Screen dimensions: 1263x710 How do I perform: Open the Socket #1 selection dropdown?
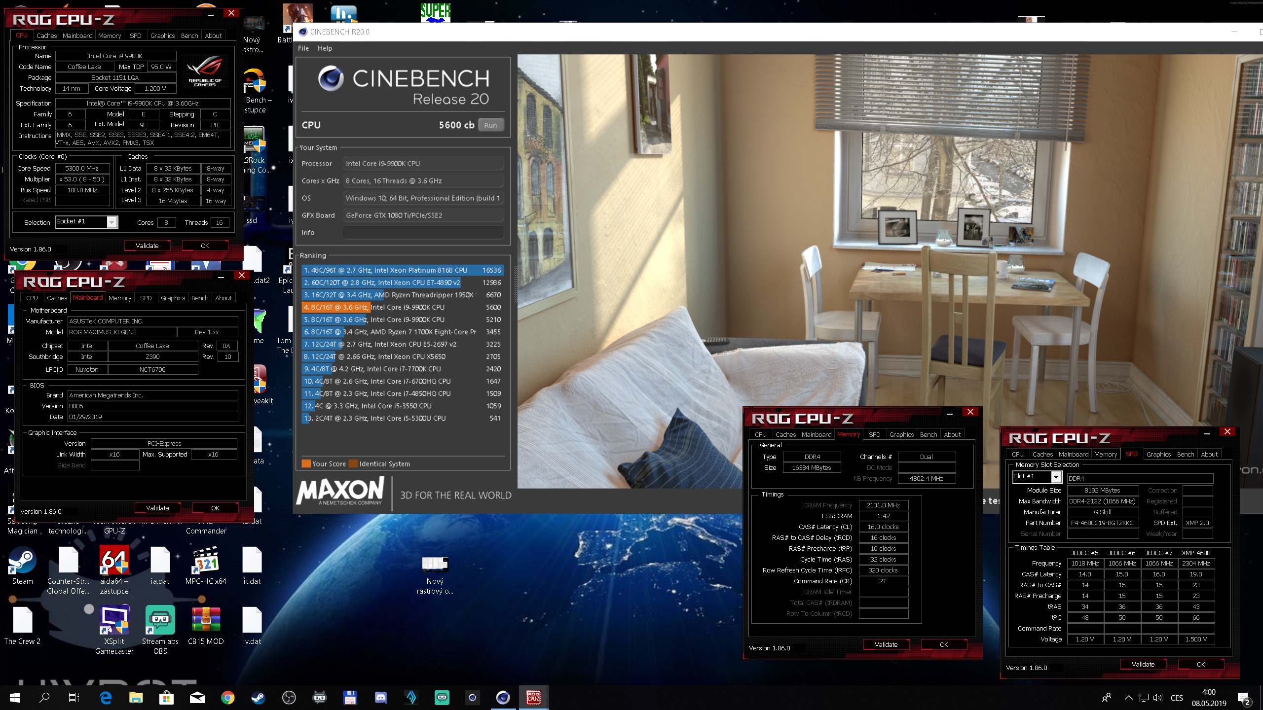pyautogui.click(x=86, y=222)
